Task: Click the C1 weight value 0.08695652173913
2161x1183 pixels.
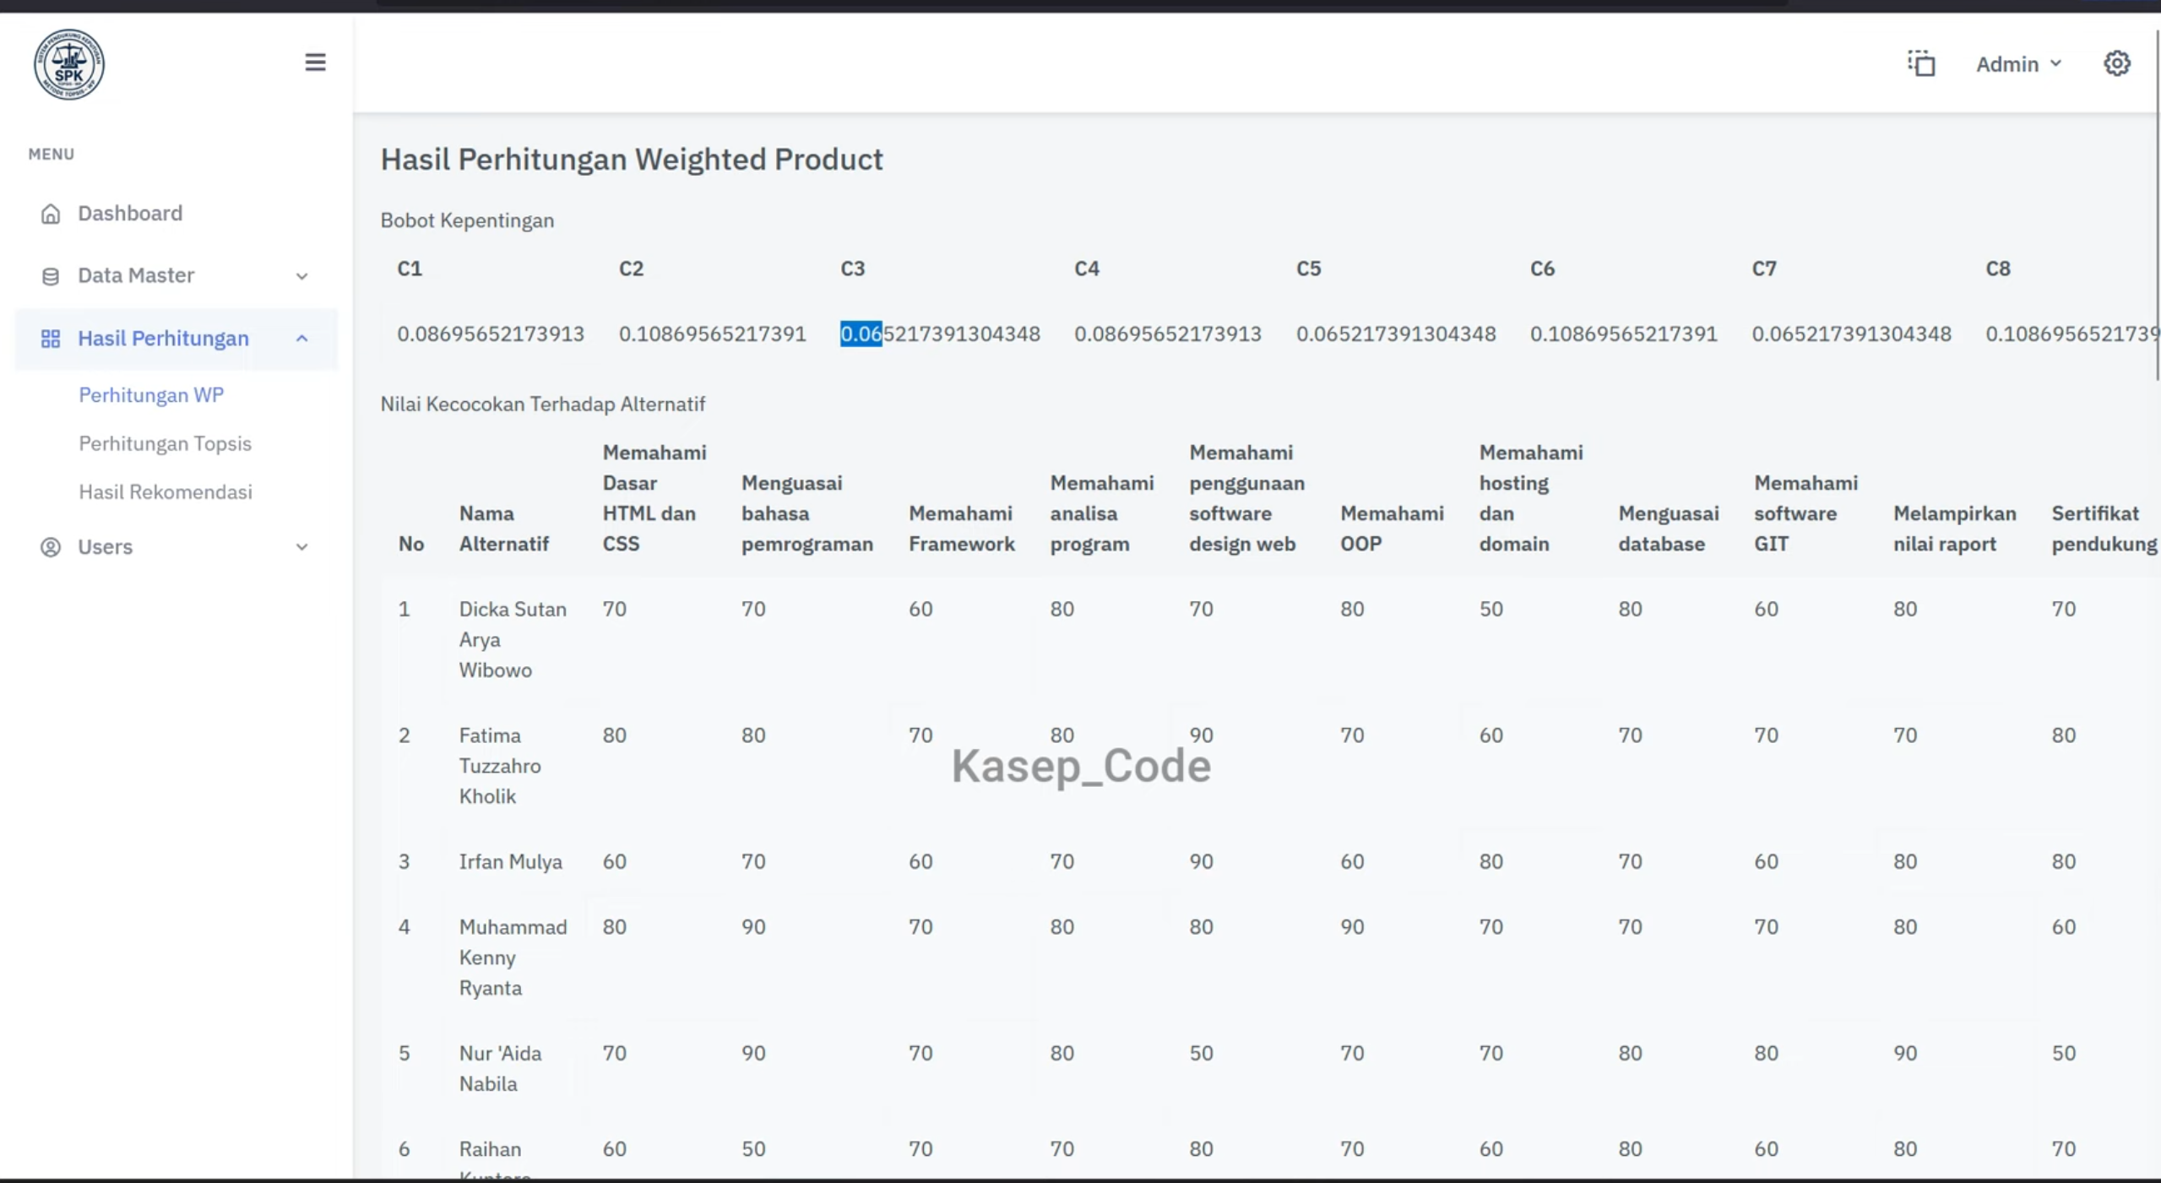Action: [x=491, y=334]
